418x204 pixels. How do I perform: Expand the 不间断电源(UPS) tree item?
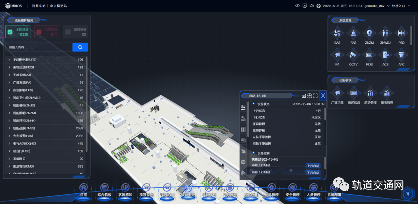coord(9,60)
